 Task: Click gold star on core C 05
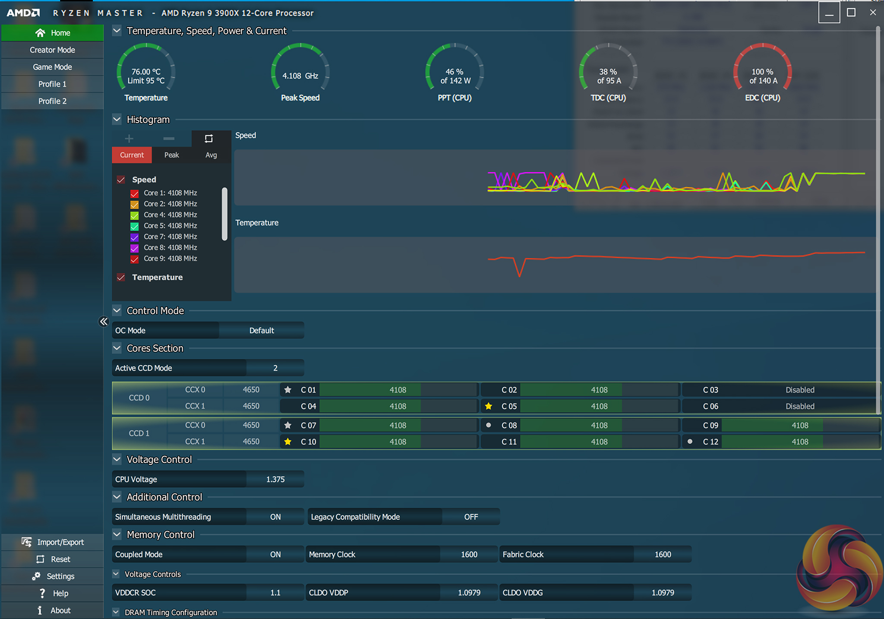coord(488,406)
